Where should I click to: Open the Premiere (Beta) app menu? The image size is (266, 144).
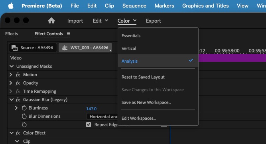pos(42,6)
